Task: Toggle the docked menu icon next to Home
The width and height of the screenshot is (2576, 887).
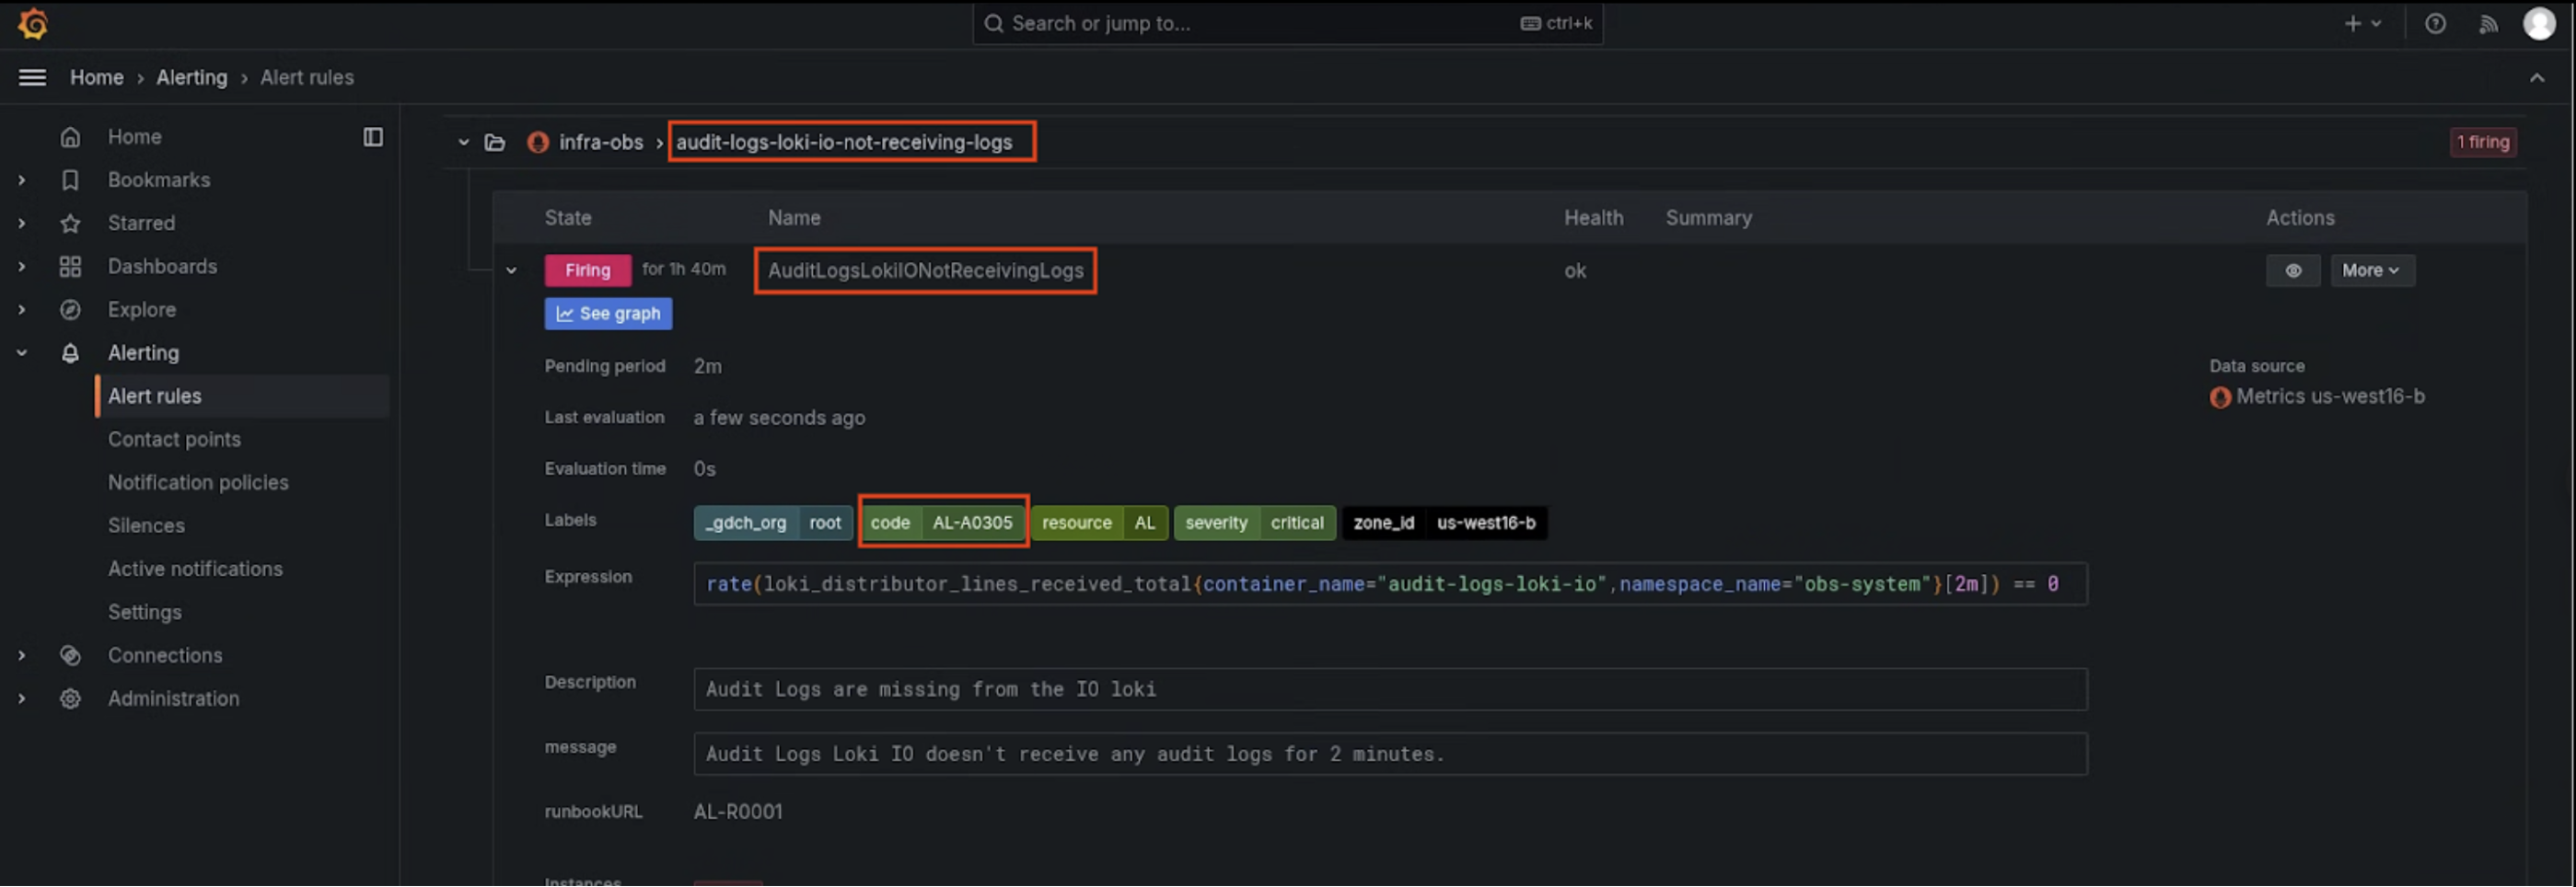Action: click(x=373, y=137)
